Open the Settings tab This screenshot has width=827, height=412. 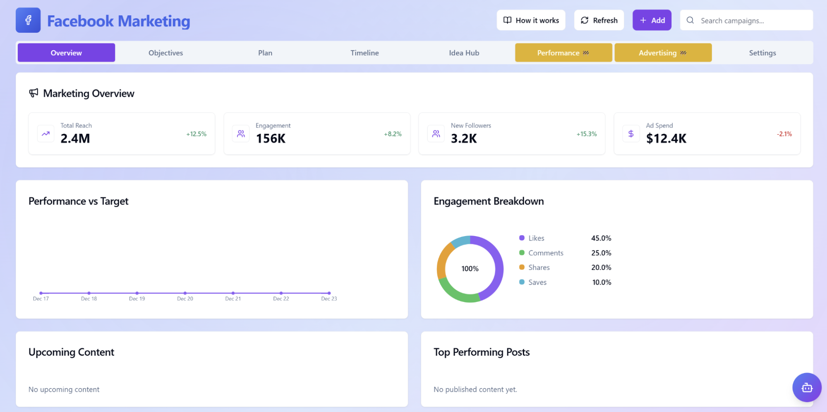coord(762,53)
